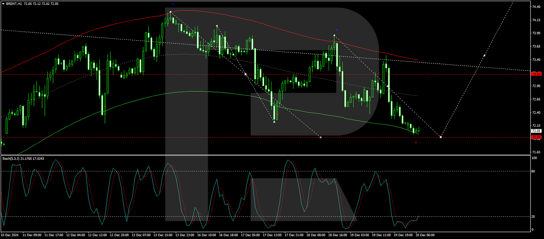Click the blue x marker near 13 Dec peak

pyautogui.click(x=172, y=4)
